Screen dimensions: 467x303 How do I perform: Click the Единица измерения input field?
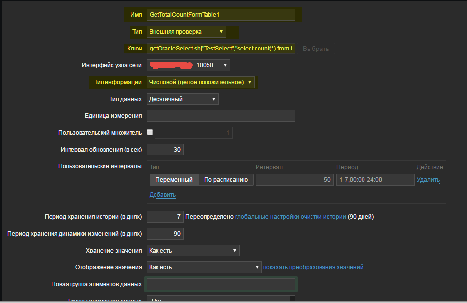coord(221,116)
